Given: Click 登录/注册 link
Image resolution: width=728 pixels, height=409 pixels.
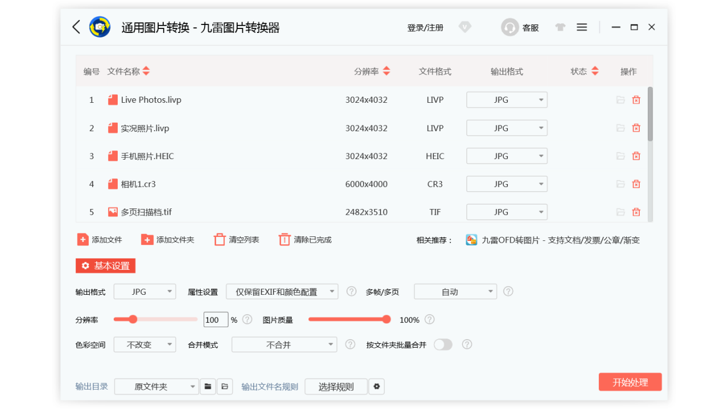Looking at the screenshot, I should tap(425, 27).
